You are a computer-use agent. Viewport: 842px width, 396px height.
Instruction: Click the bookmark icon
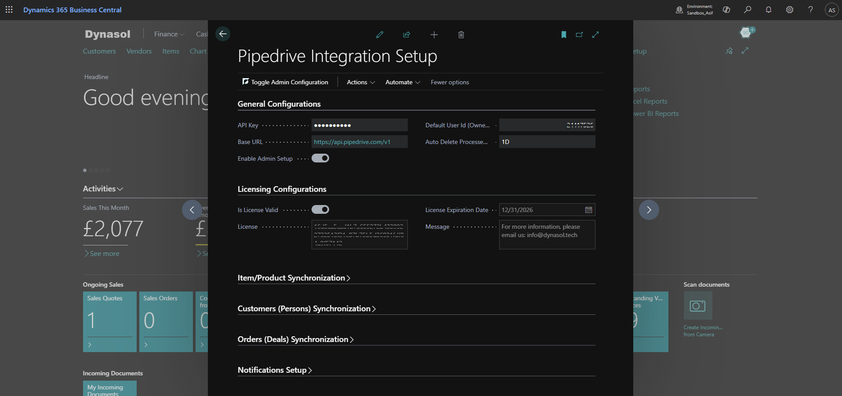563,35
